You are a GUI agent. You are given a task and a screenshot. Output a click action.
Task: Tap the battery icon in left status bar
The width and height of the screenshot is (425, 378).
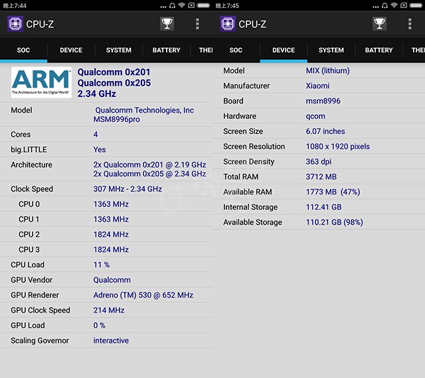pos(203,5)
